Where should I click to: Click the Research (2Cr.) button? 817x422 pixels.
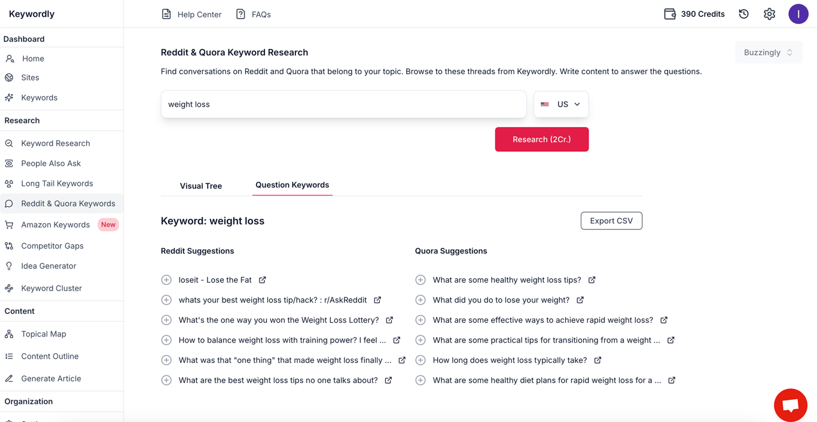[x=541, y=139]
